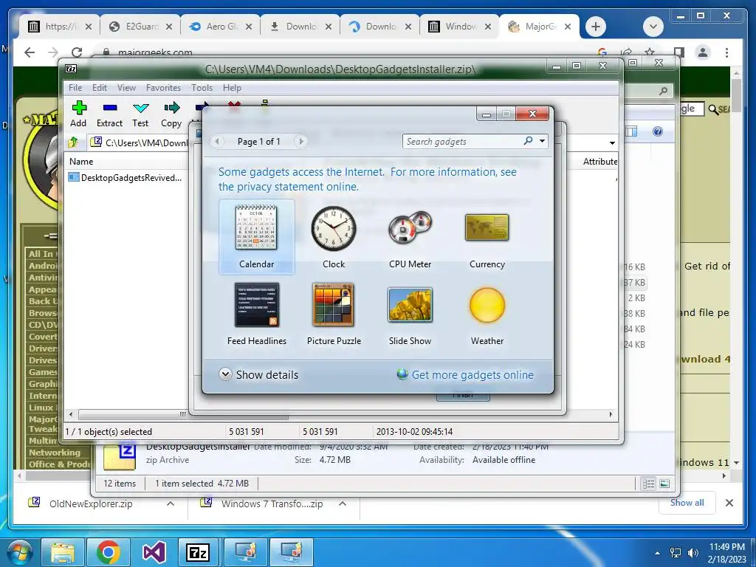The height and width of the screenshot is (567, 756).
Task: Open Chrome from taskbar
Action: (109, 552)
